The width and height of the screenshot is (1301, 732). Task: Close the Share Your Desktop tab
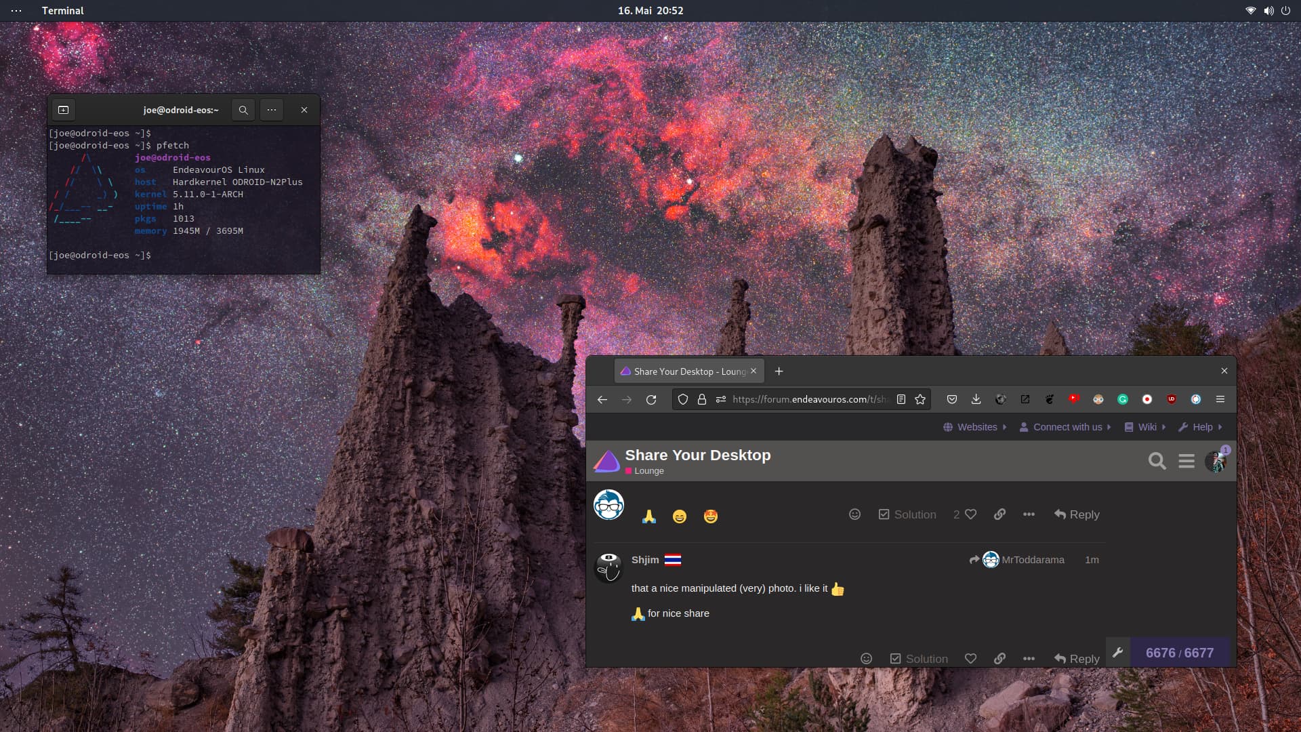753,371
